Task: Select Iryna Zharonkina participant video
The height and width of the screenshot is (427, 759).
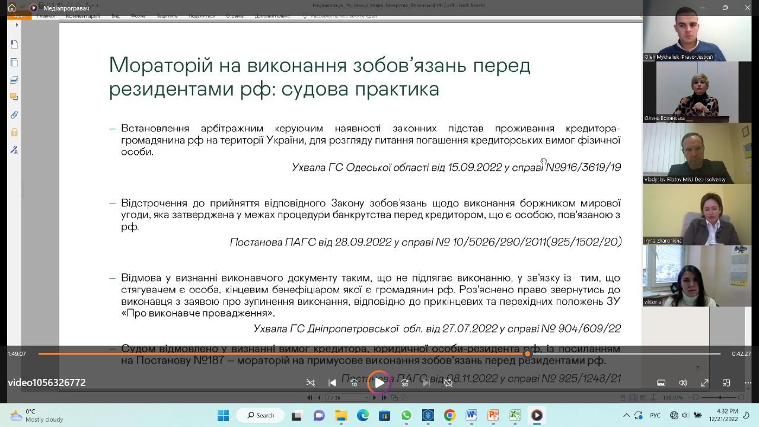Action: 697,214
